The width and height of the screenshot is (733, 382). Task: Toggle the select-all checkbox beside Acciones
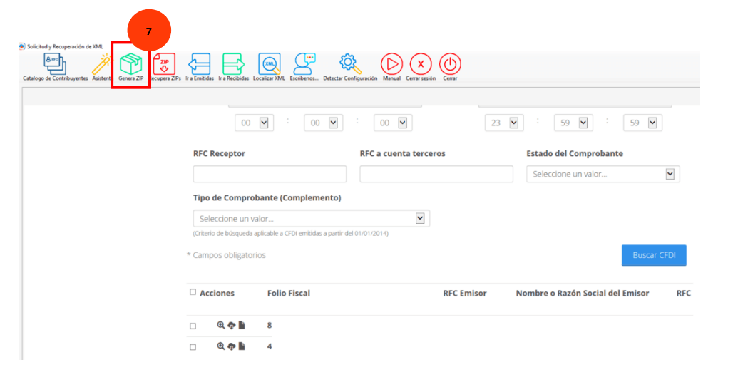coord(193,292)
